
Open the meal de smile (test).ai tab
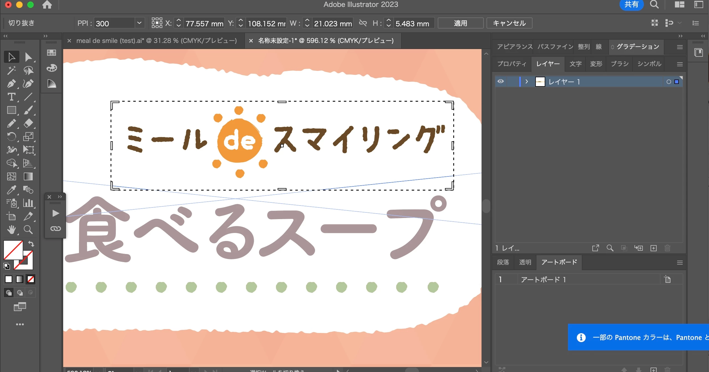[x=157, y=41]
